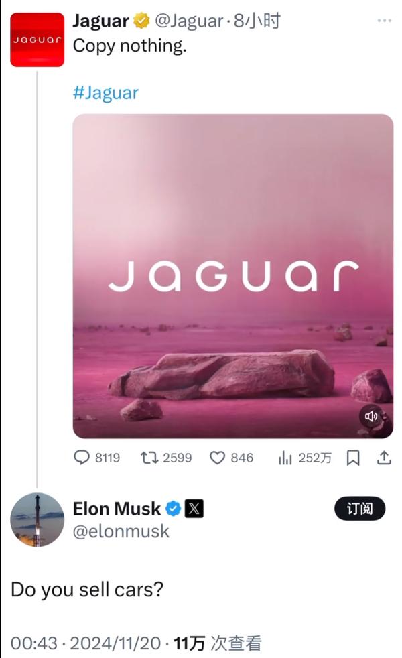Click Elon Musk's blue verified checkmark
The height and width of the screenshot is (658, 402).
coord(173,509)
